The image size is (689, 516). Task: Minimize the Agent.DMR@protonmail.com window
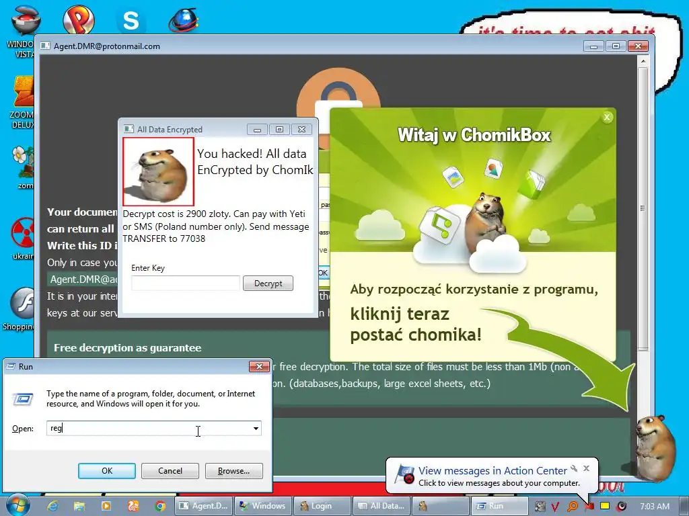point(593,46)
